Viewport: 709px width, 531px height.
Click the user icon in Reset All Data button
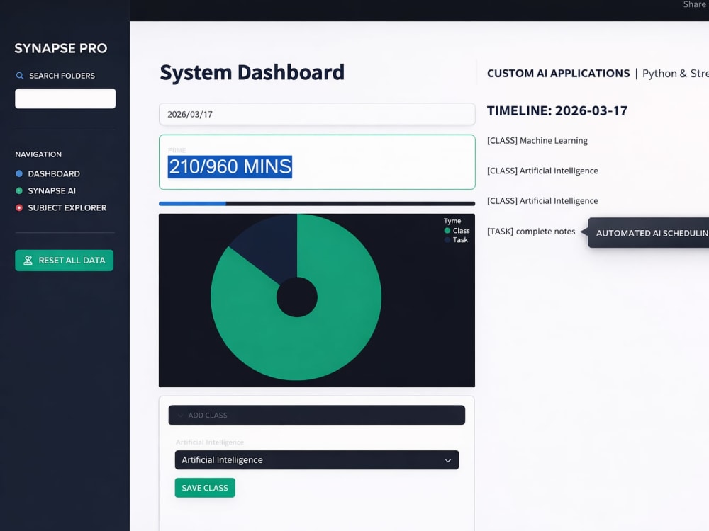pyautogui.click(x=28, y=260)
